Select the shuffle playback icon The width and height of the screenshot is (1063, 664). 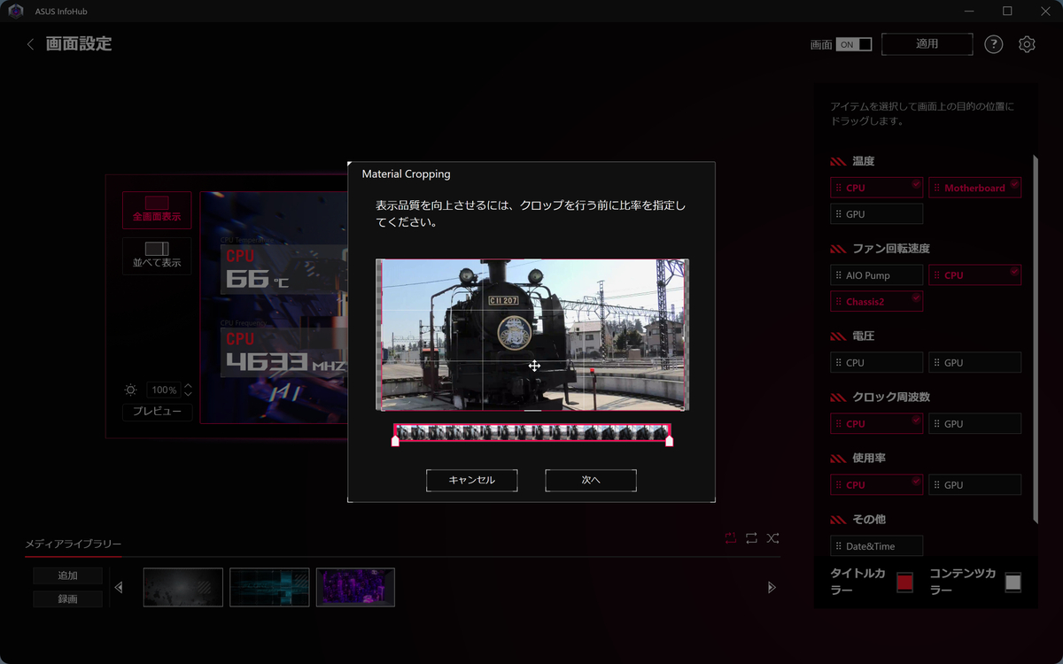tap(772, 537)
